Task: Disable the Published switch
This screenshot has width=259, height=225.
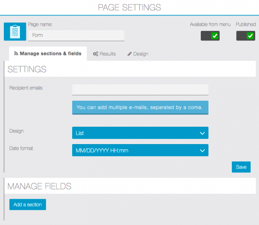Action: (246, 36)
